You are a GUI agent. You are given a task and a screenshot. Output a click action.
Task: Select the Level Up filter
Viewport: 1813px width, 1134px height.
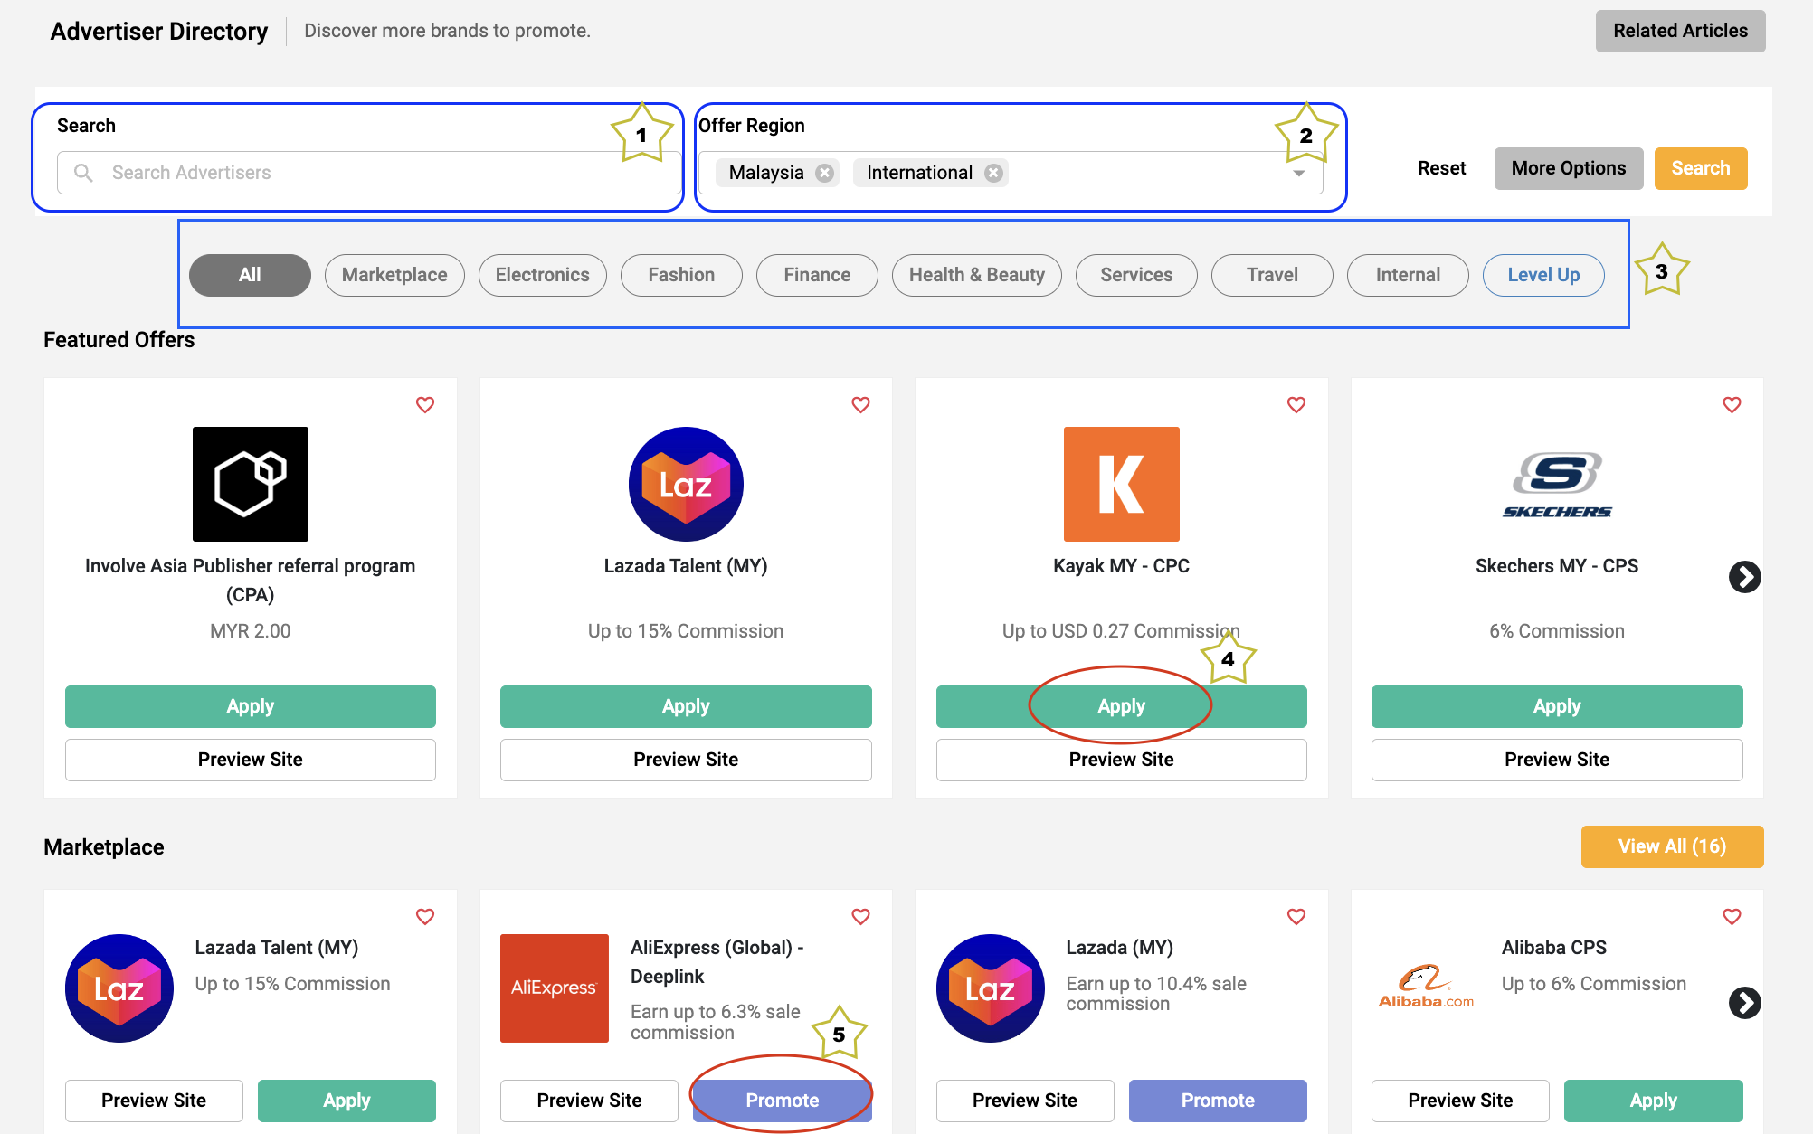pyautogui.click(x=1543, y=275)
